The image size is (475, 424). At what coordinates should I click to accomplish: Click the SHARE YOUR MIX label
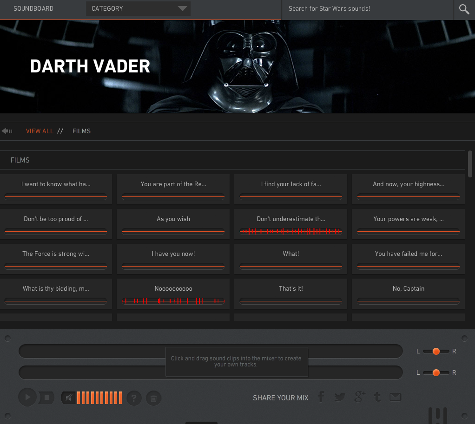(x=281, y=398)
